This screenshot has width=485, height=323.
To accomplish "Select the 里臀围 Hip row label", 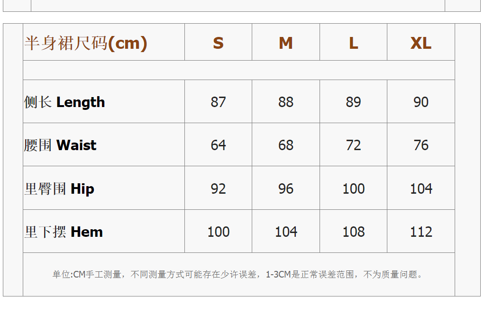I will (59, 188).
